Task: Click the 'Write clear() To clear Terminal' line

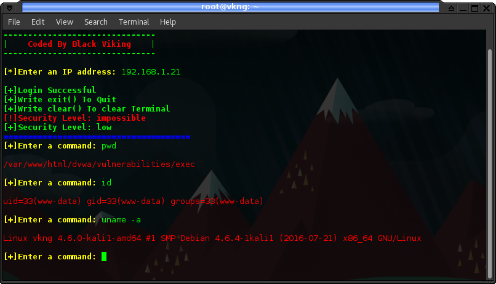Action: coord(87,108)
